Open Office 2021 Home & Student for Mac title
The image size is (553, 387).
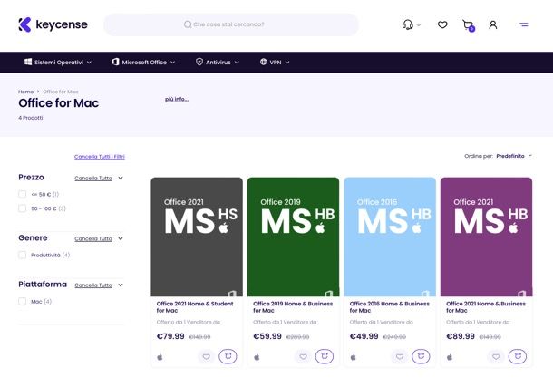tap(195, 307)
